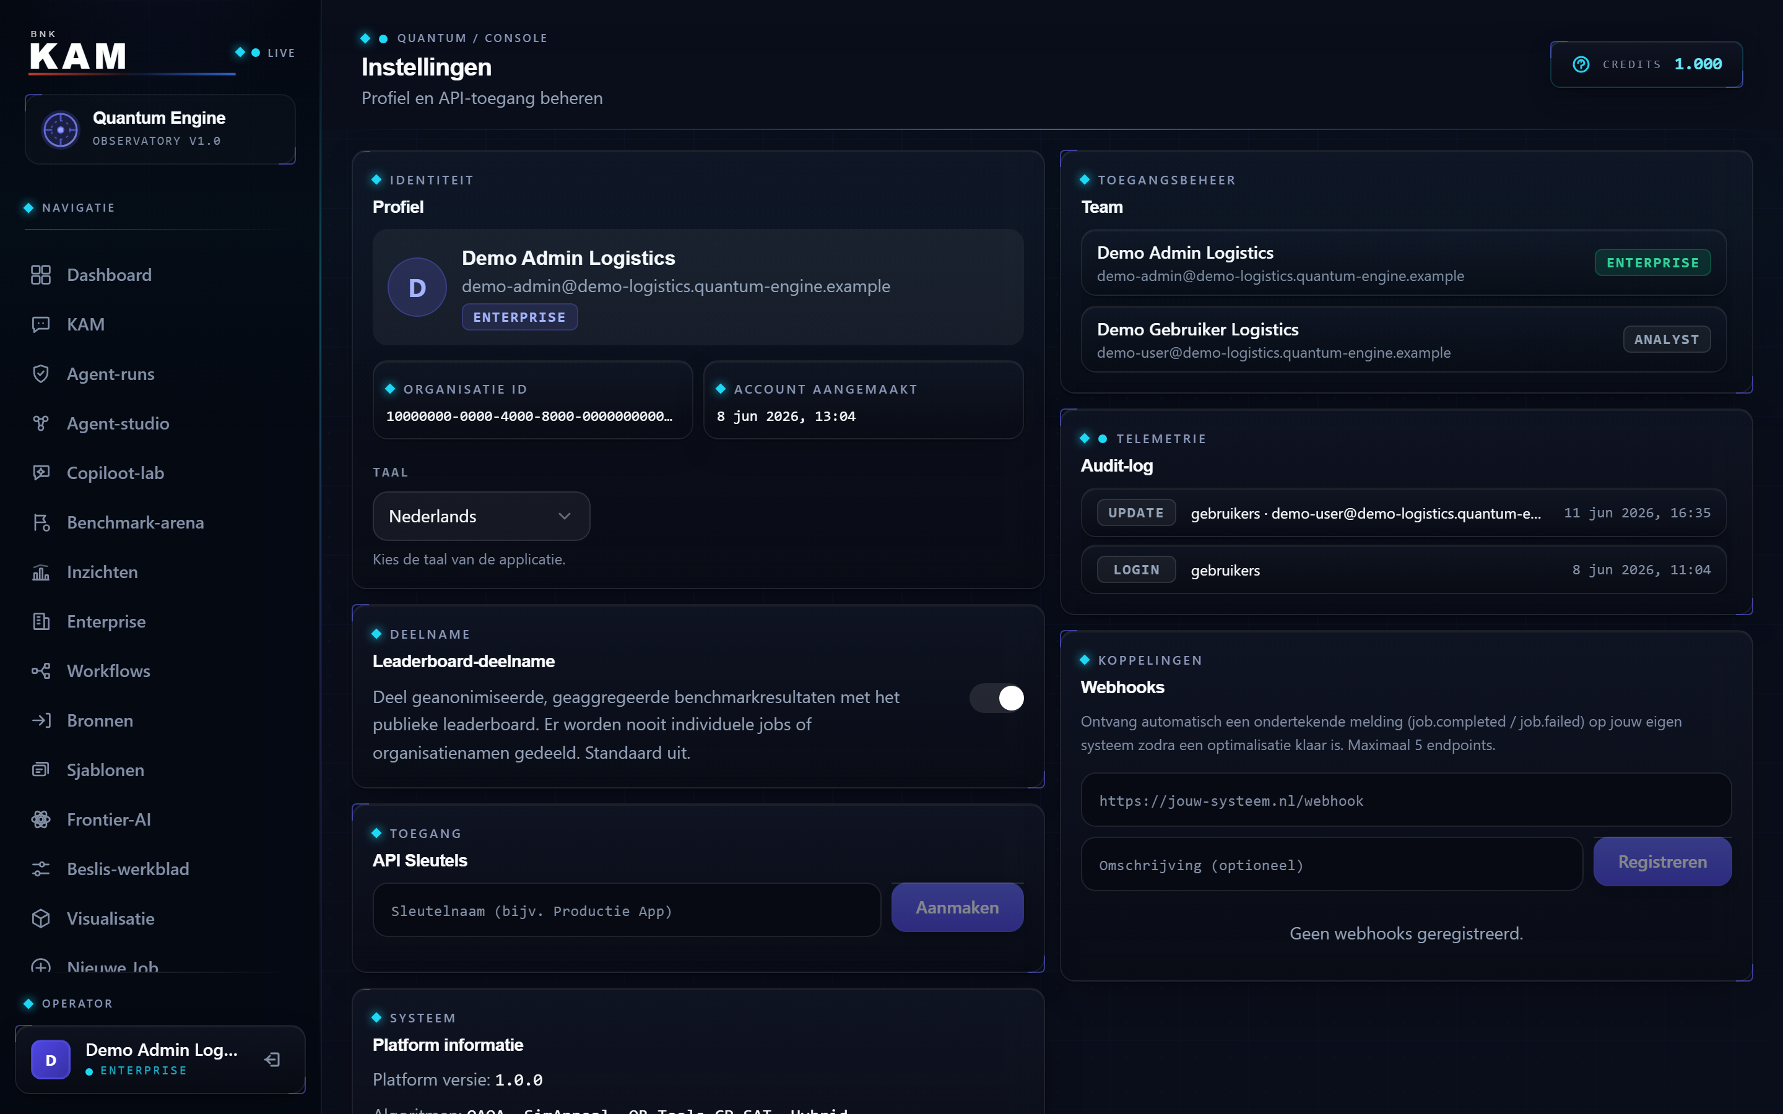Click the Bronnen import arrow icon
The width and height of the screenshot is (1783, 1114).
click(x=40, y=720)
